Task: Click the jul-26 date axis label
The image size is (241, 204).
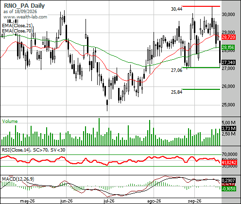Action: 109,201
